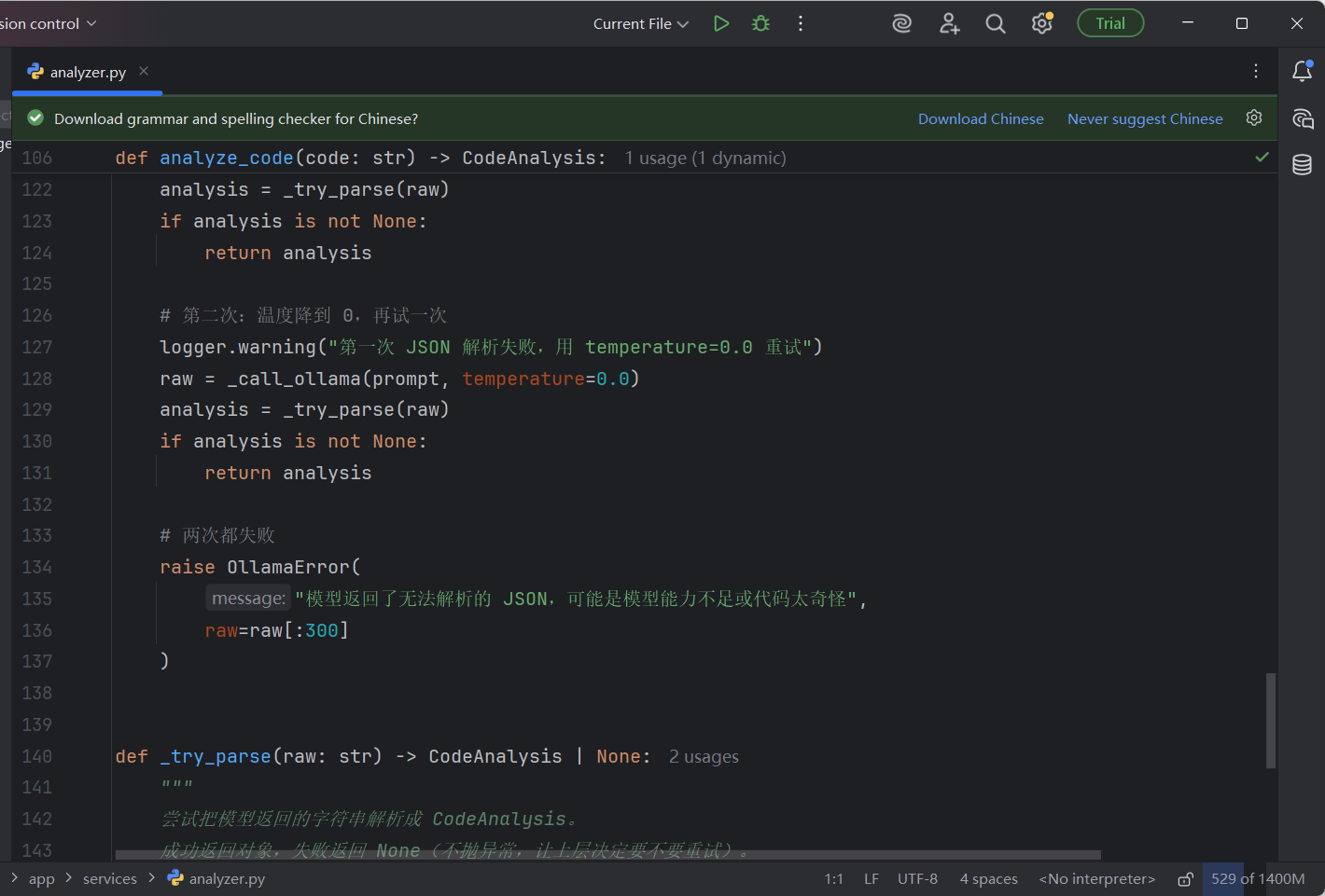Open the Code With Me user icon
This screenshot has height=896, width=1325.
pyautogui.click(x=949, y=23)
